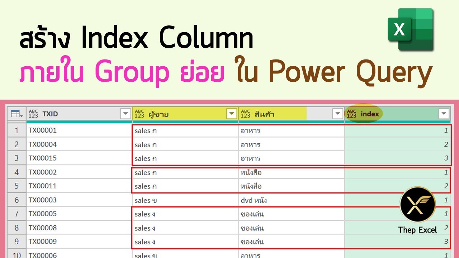The width and height of the screenshot is (459, 258).
Task: Select the TXID column header
Action: click(79, 114)
